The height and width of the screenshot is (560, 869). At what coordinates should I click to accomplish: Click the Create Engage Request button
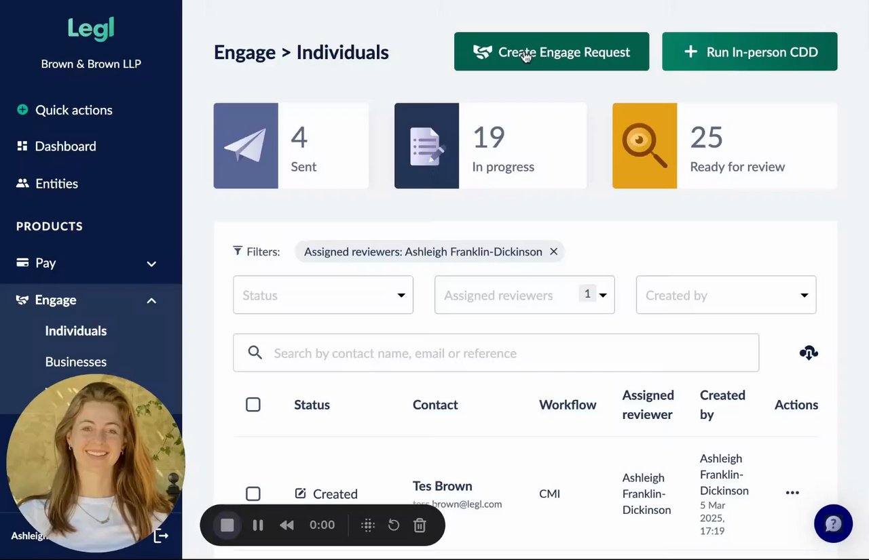(551, 52)
